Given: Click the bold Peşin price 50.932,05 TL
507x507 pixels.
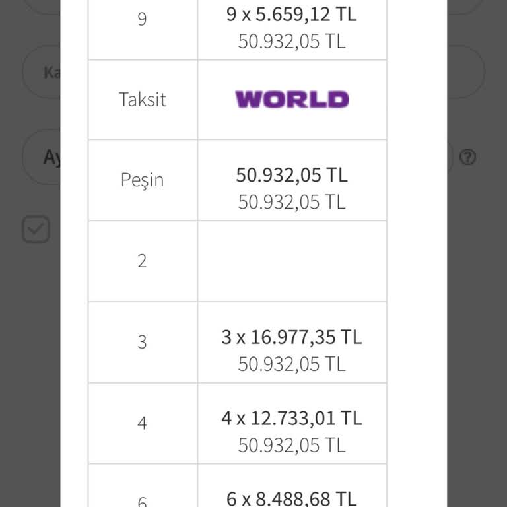Looking at the screenshot, I should 292,175.
